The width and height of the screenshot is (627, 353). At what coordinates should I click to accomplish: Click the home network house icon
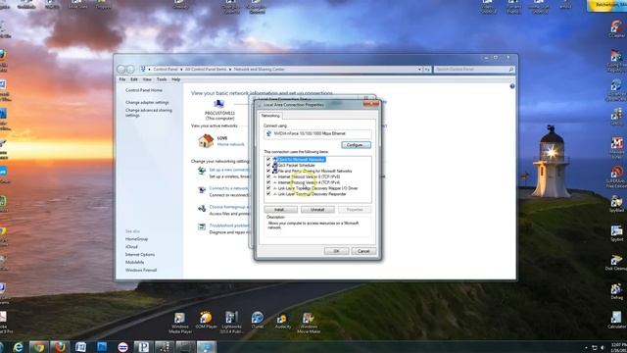point(206,141)
